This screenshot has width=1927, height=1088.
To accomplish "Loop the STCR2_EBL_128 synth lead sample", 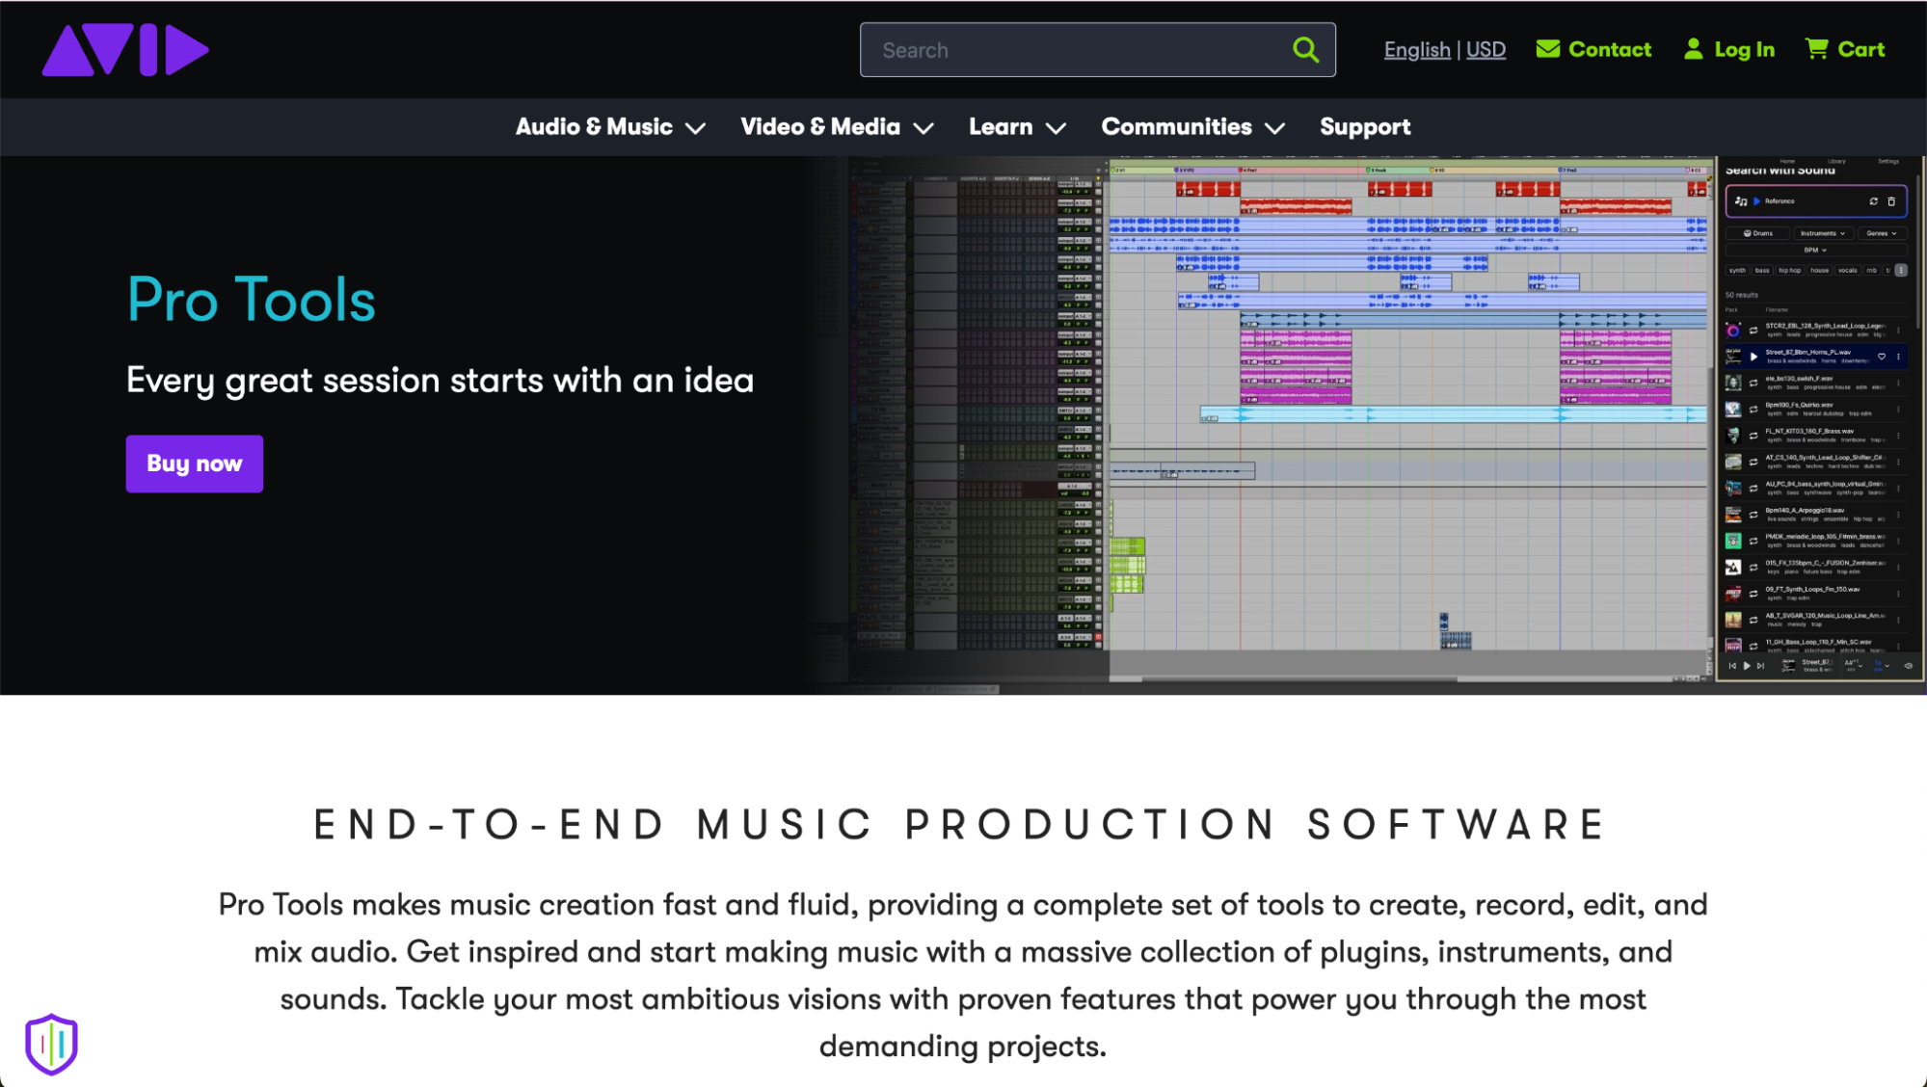I will pos(1753,331).
